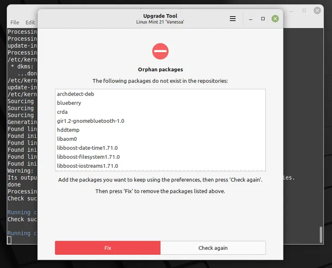Maximize the Upgrade Tool window
332x268 pixels.
pyautogui.click(x=263, y=19)
